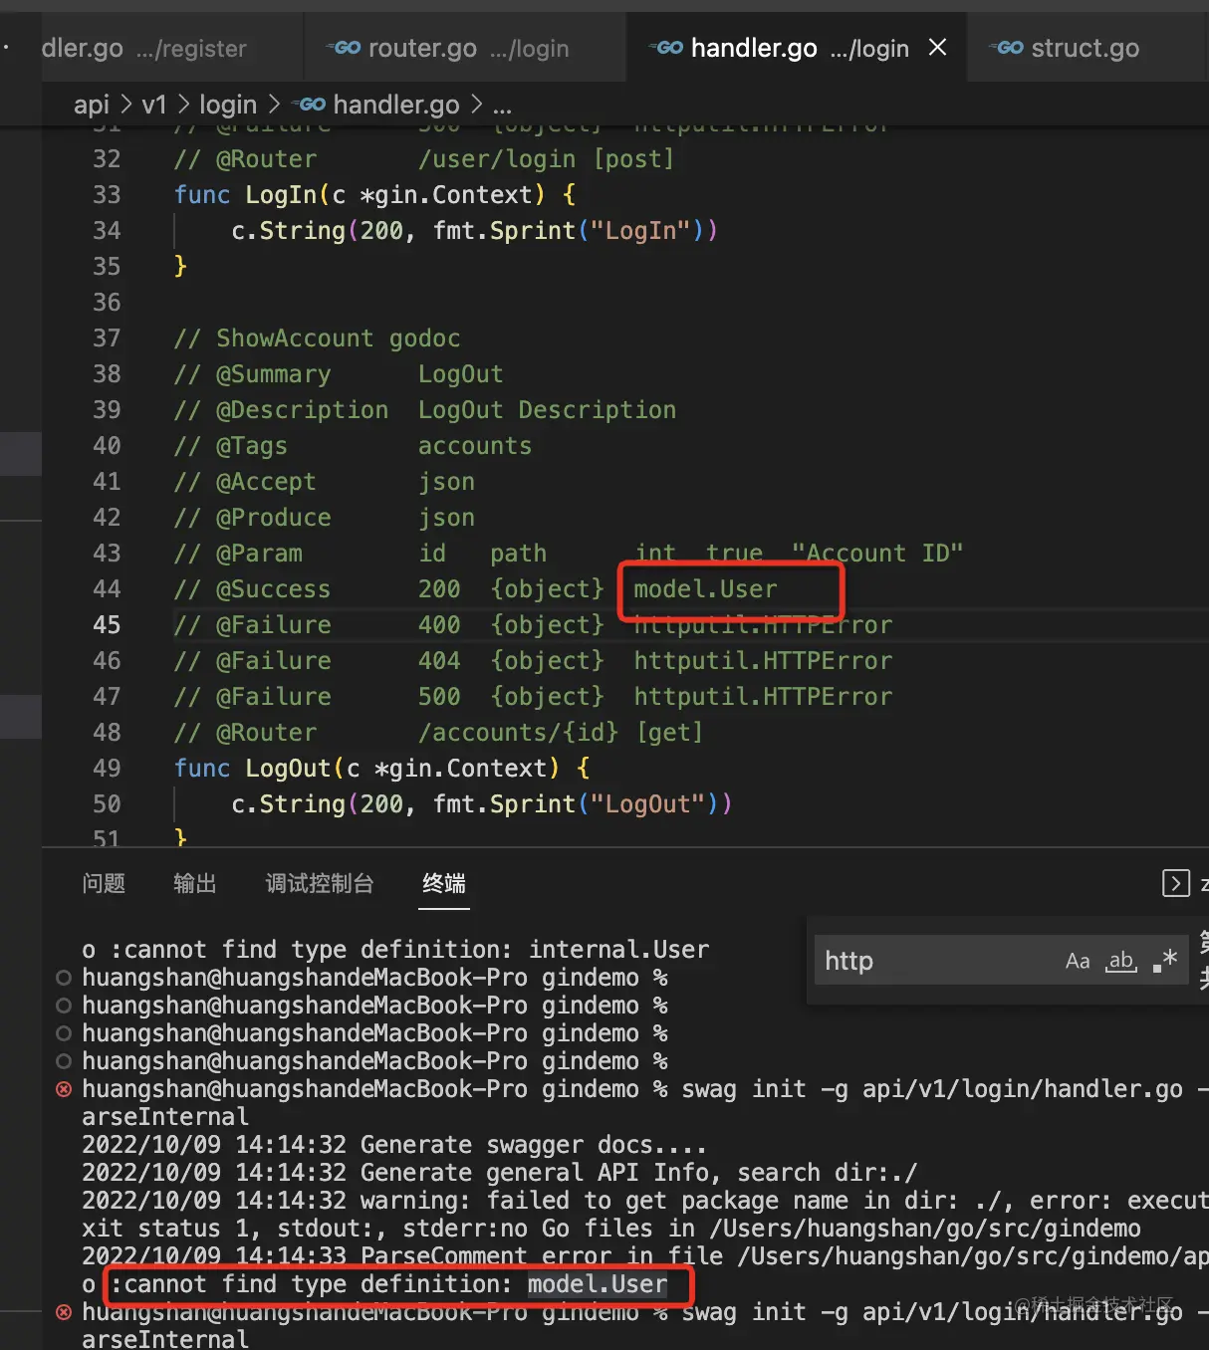The image size is (1209, 1350).
Task: Click the first red error command decoration in terminal
Action: [64, 1089]
